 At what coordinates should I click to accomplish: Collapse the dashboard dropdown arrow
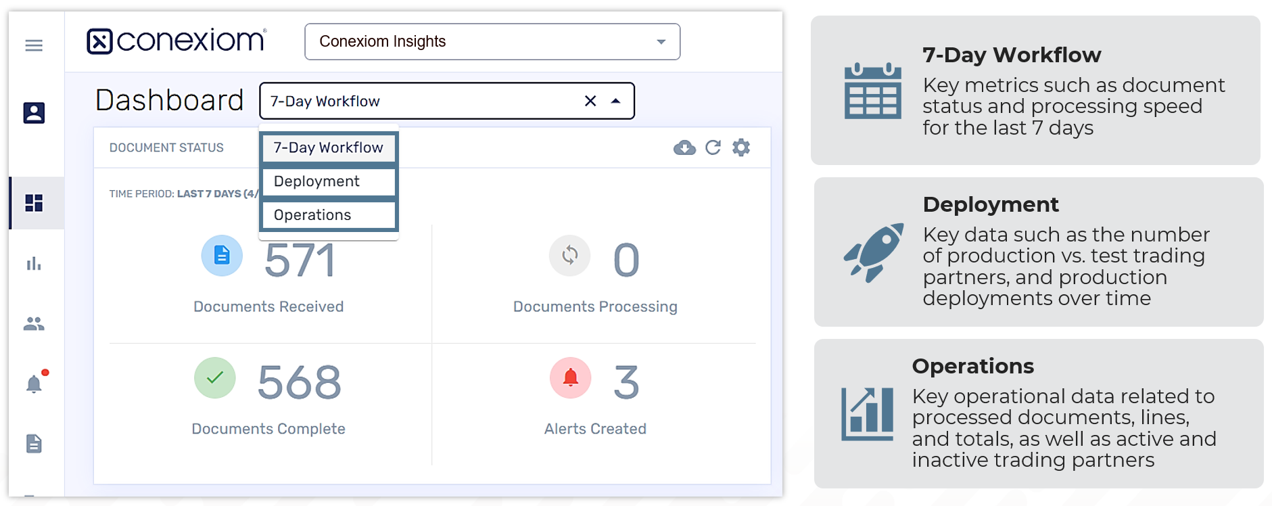click(x=615, y=101)
